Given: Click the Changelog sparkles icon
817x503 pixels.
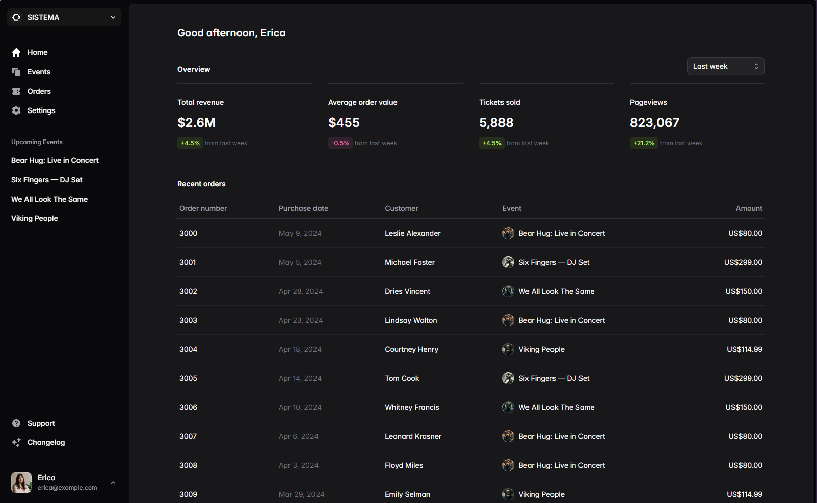Looking at the screenshot, I should [16, 442].
